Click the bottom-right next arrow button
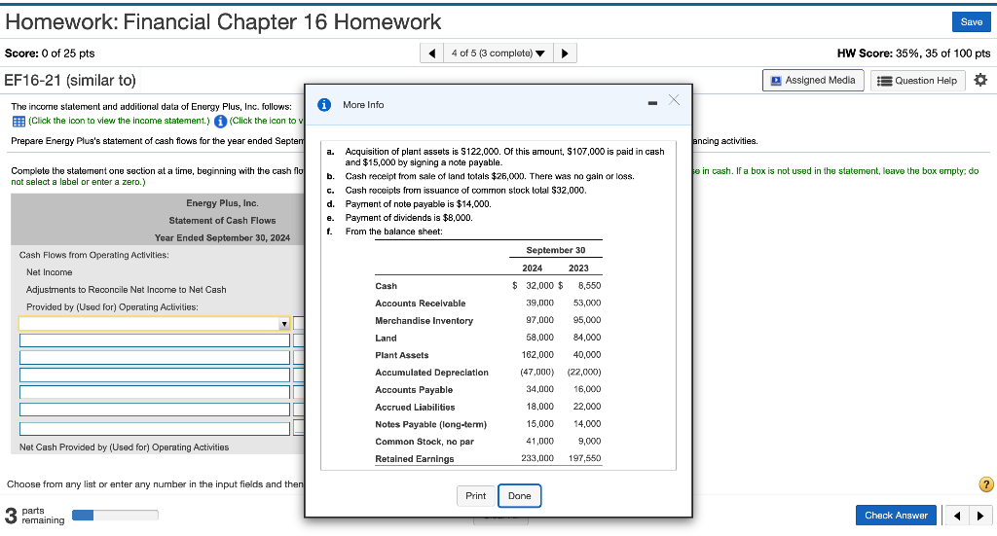Viewport: 997px width, 536px height. coord(979,516)
